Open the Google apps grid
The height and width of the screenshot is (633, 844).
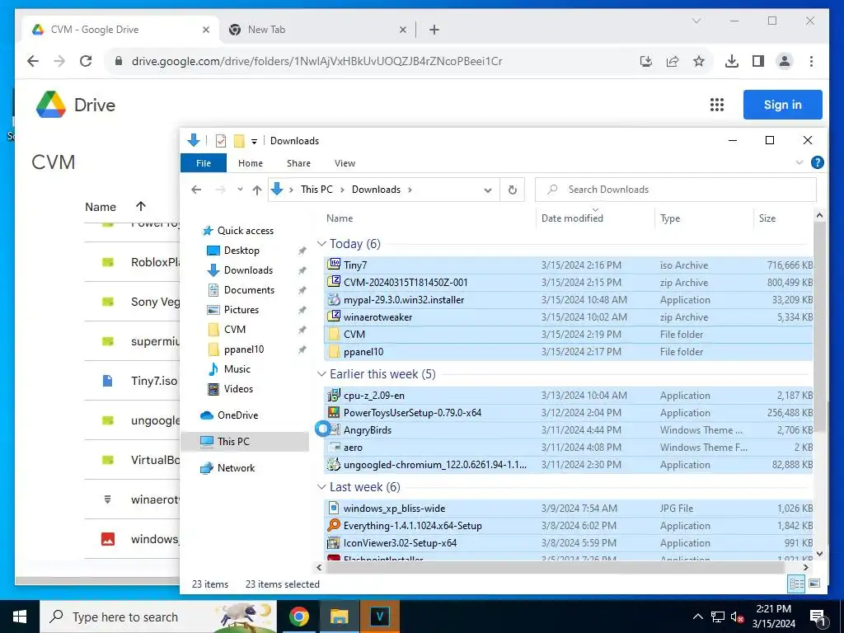716,105
